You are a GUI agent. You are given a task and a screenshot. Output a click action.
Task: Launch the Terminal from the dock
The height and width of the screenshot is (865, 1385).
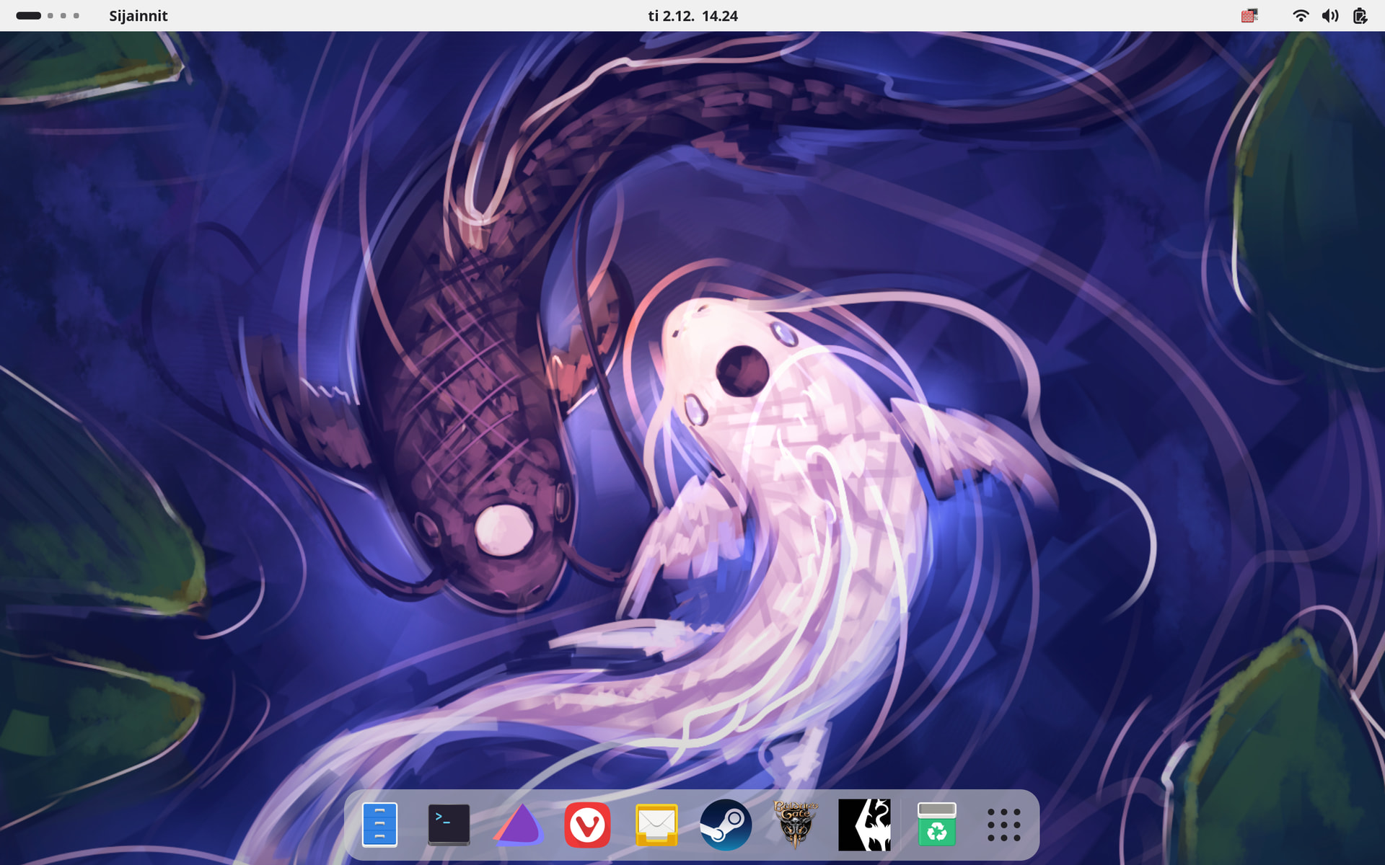[449, 824]
